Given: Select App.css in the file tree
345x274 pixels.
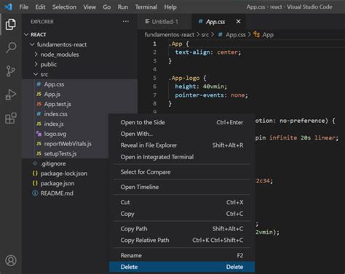Looking at the screenshot, I should pos(54,84).
